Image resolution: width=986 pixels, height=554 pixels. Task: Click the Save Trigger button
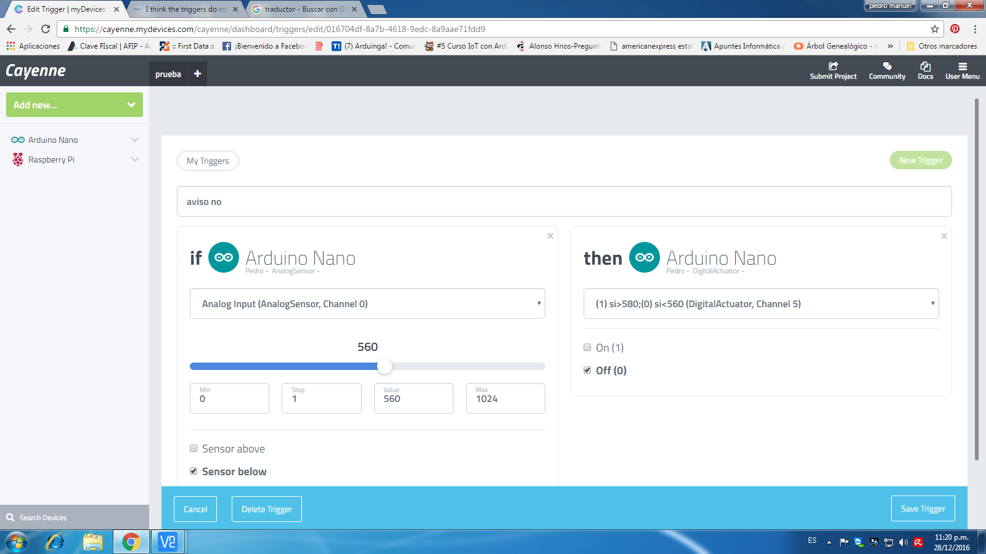pos(923,508)
